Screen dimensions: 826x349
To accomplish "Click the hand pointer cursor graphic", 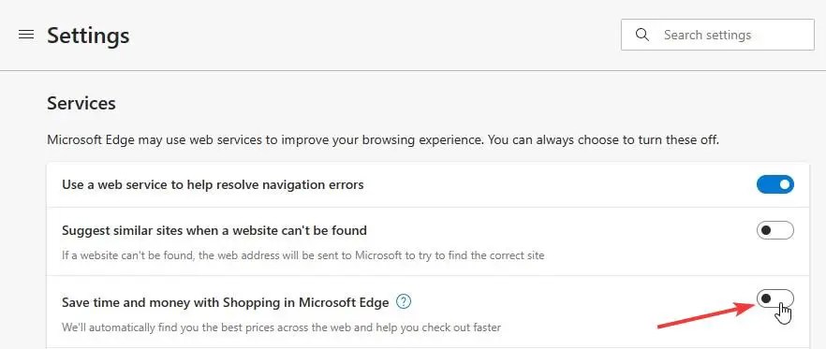I will tap(783, 313).
